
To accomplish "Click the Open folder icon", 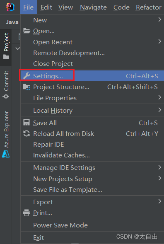I will [27, 31].
